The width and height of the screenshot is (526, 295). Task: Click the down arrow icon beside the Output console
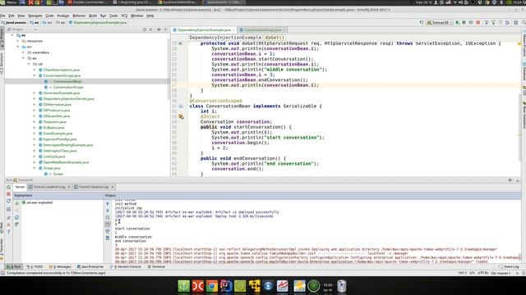[x=108, y=211]
